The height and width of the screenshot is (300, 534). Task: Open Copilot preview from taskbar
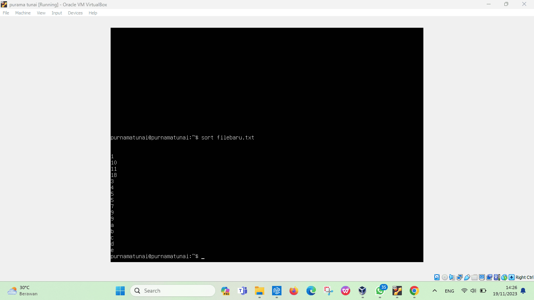pyautogui.click(x=225, y=291)
